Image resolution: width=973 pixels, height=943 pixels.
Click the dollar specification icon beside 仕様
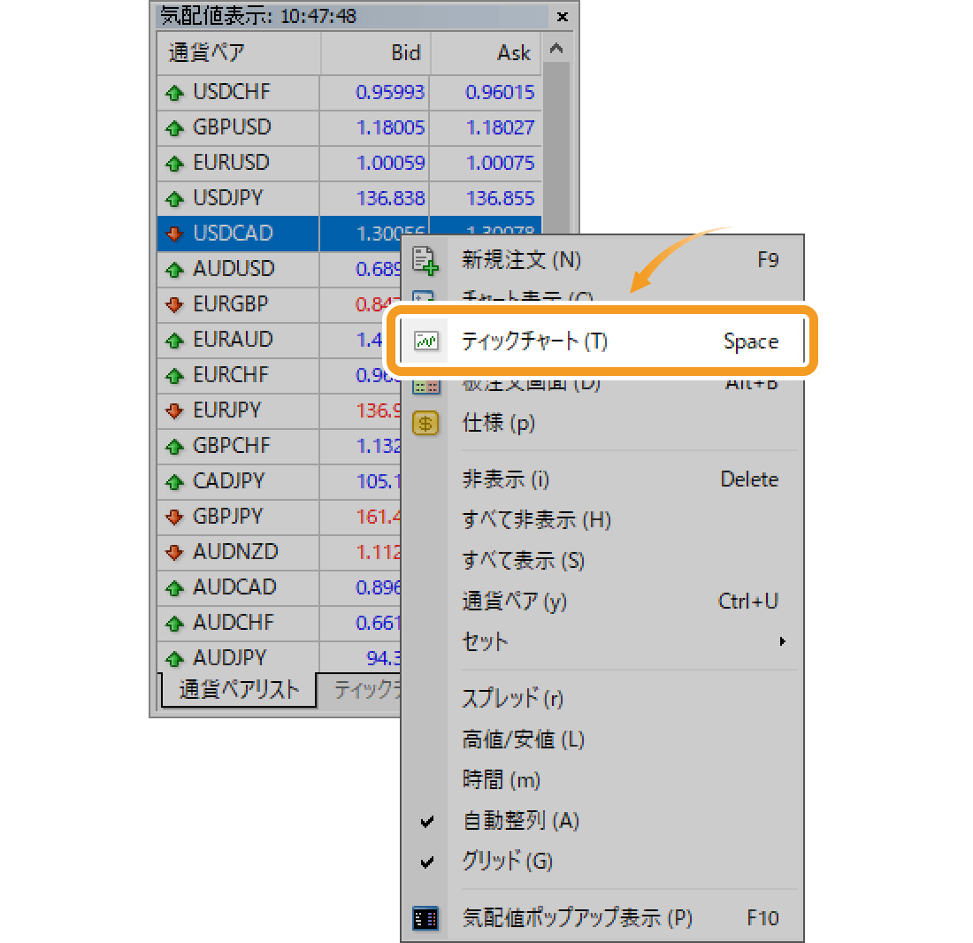[425, 424]
